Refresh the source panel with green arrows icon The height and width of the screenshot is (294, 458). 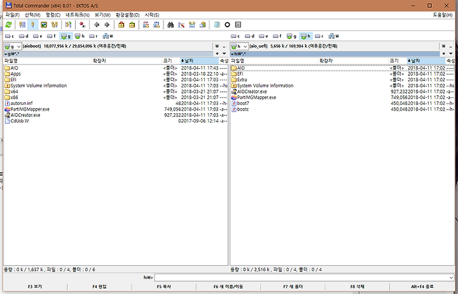coord(8,25)
